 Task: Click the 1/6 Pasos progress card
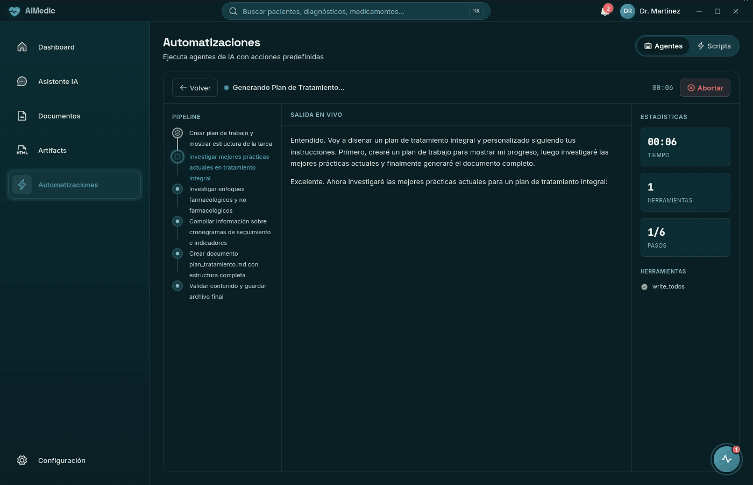685,237
